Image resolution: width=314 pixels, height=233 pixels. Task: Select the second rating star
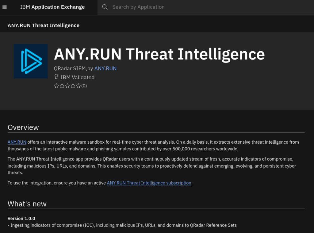coord(62,86)
